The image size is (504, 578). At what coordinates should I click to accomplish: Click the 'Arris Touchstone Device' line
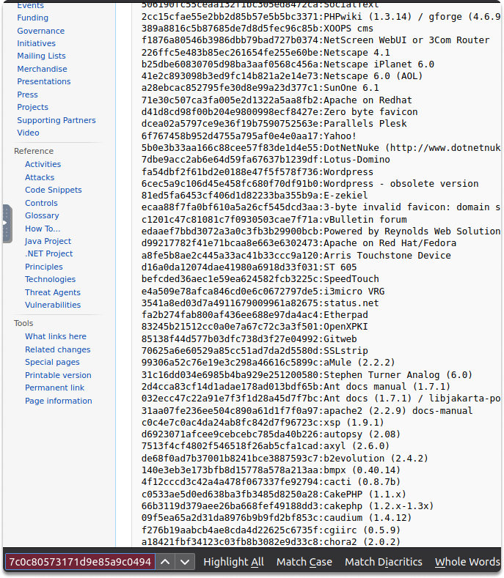296,256
